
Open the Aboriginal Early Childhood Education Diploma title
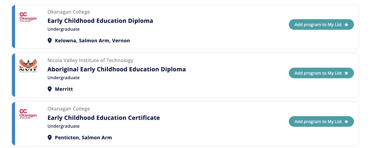[117, 70]
